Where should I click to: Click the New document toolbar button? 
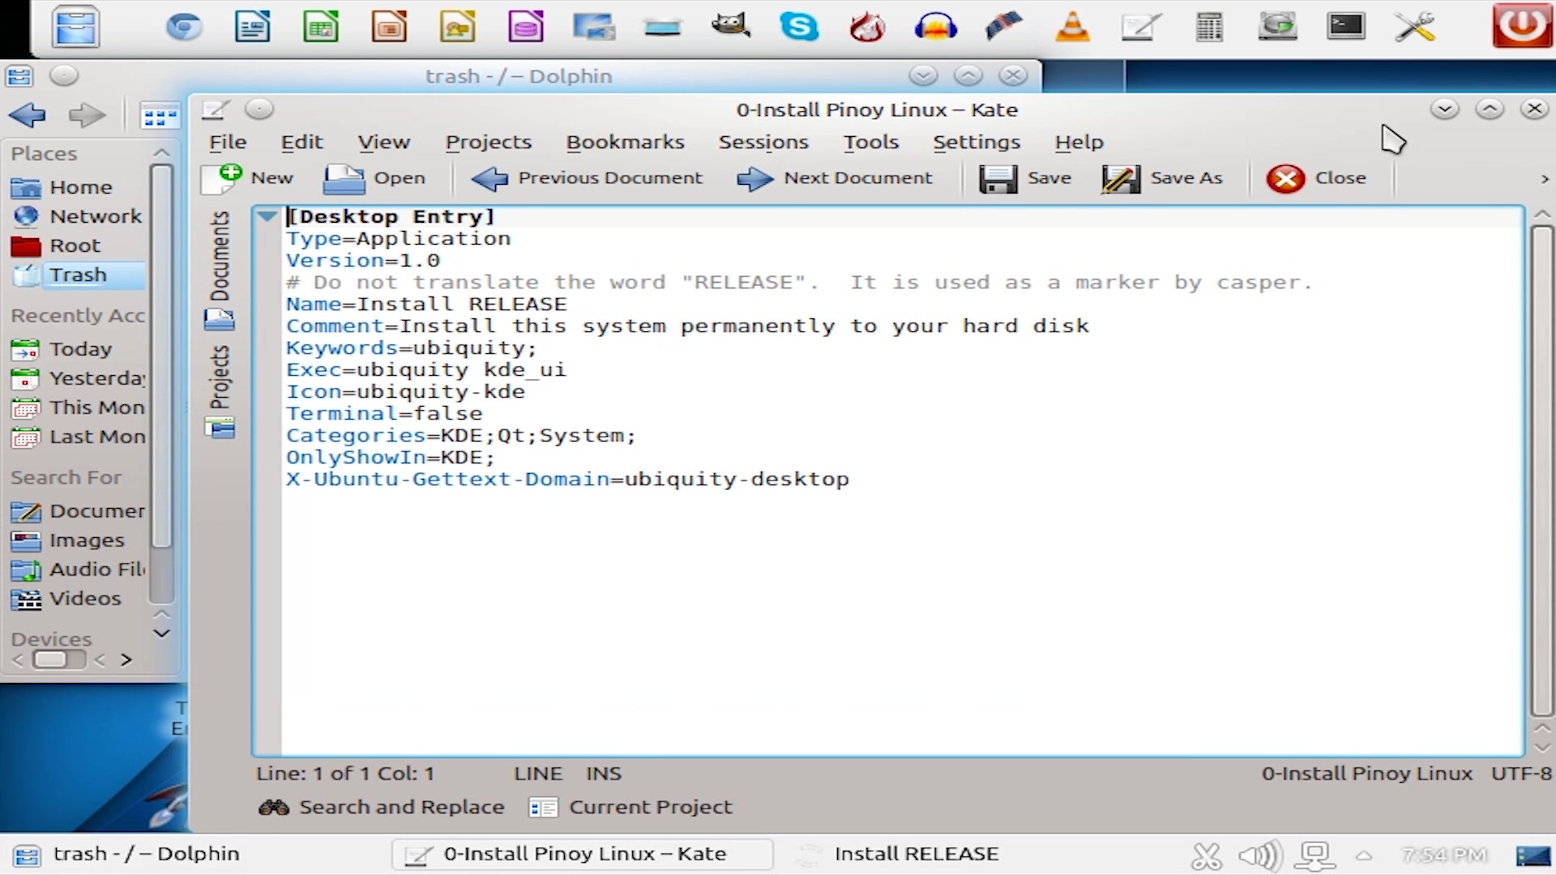click(248, 178)
